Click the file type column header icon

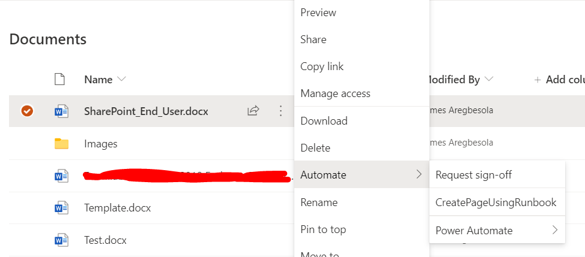pyautogui.click(x=59, y=79)
